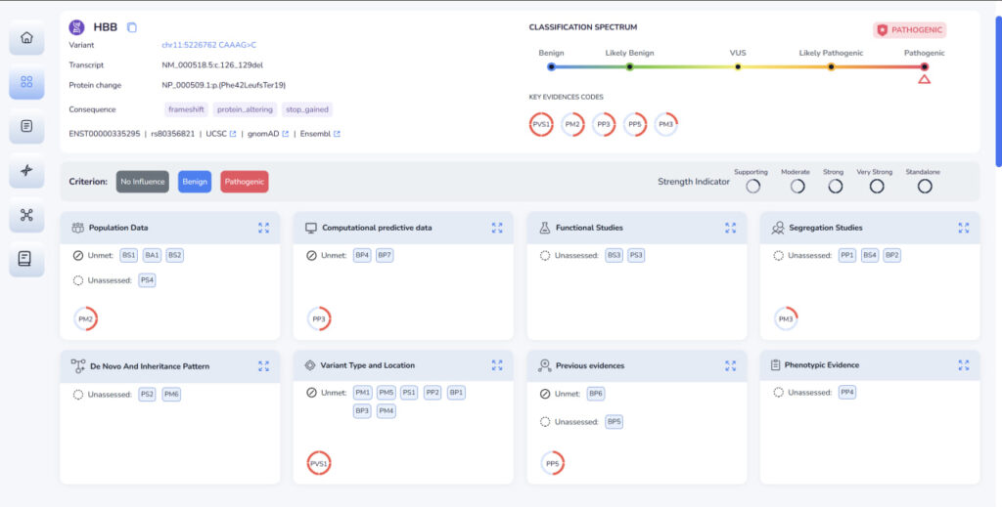The image size is (1002, 507).
Task: Toggle the Pathogenic criterion filter
Action: 244,182
